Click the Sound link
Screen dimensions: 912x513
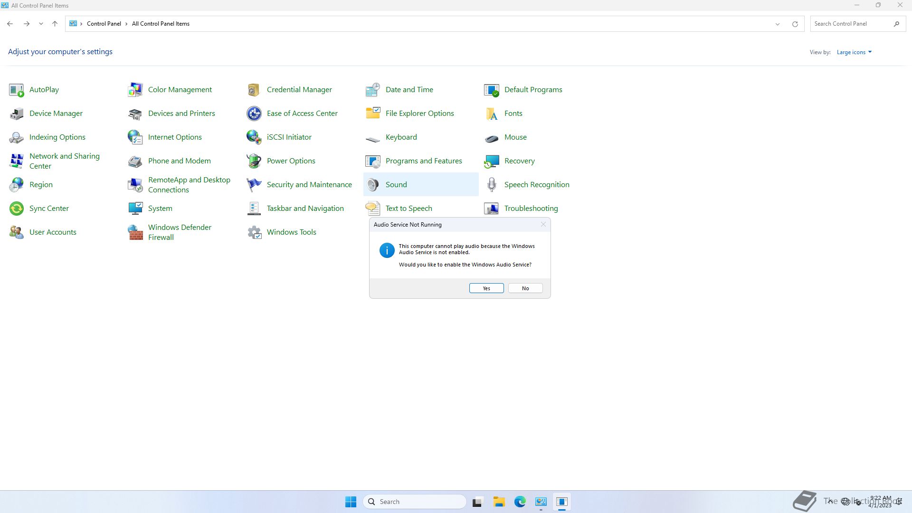click(396, 185)
